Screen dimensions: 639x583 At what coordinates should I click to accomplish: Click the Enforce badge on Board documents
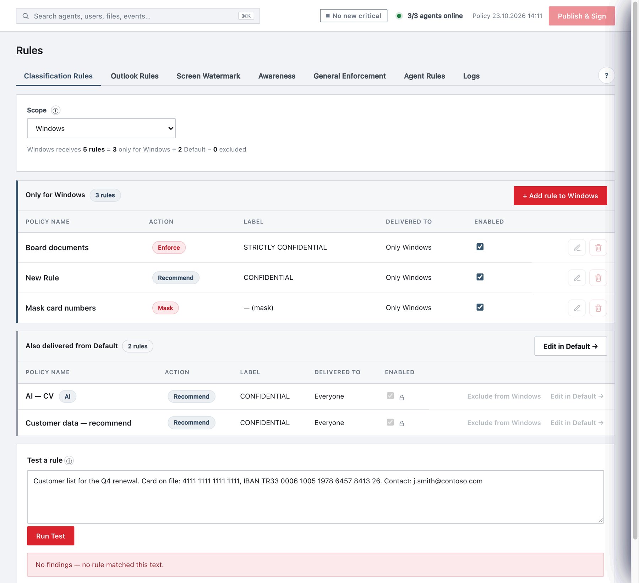click(x=169, y=248)
